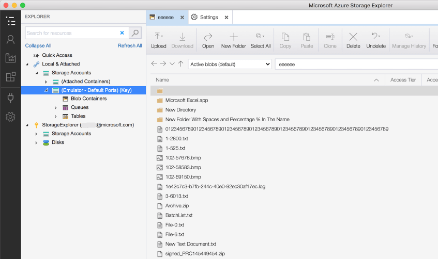438x259 pixels.
Task: Click the Search for resources field
Action: coord(71,33)
